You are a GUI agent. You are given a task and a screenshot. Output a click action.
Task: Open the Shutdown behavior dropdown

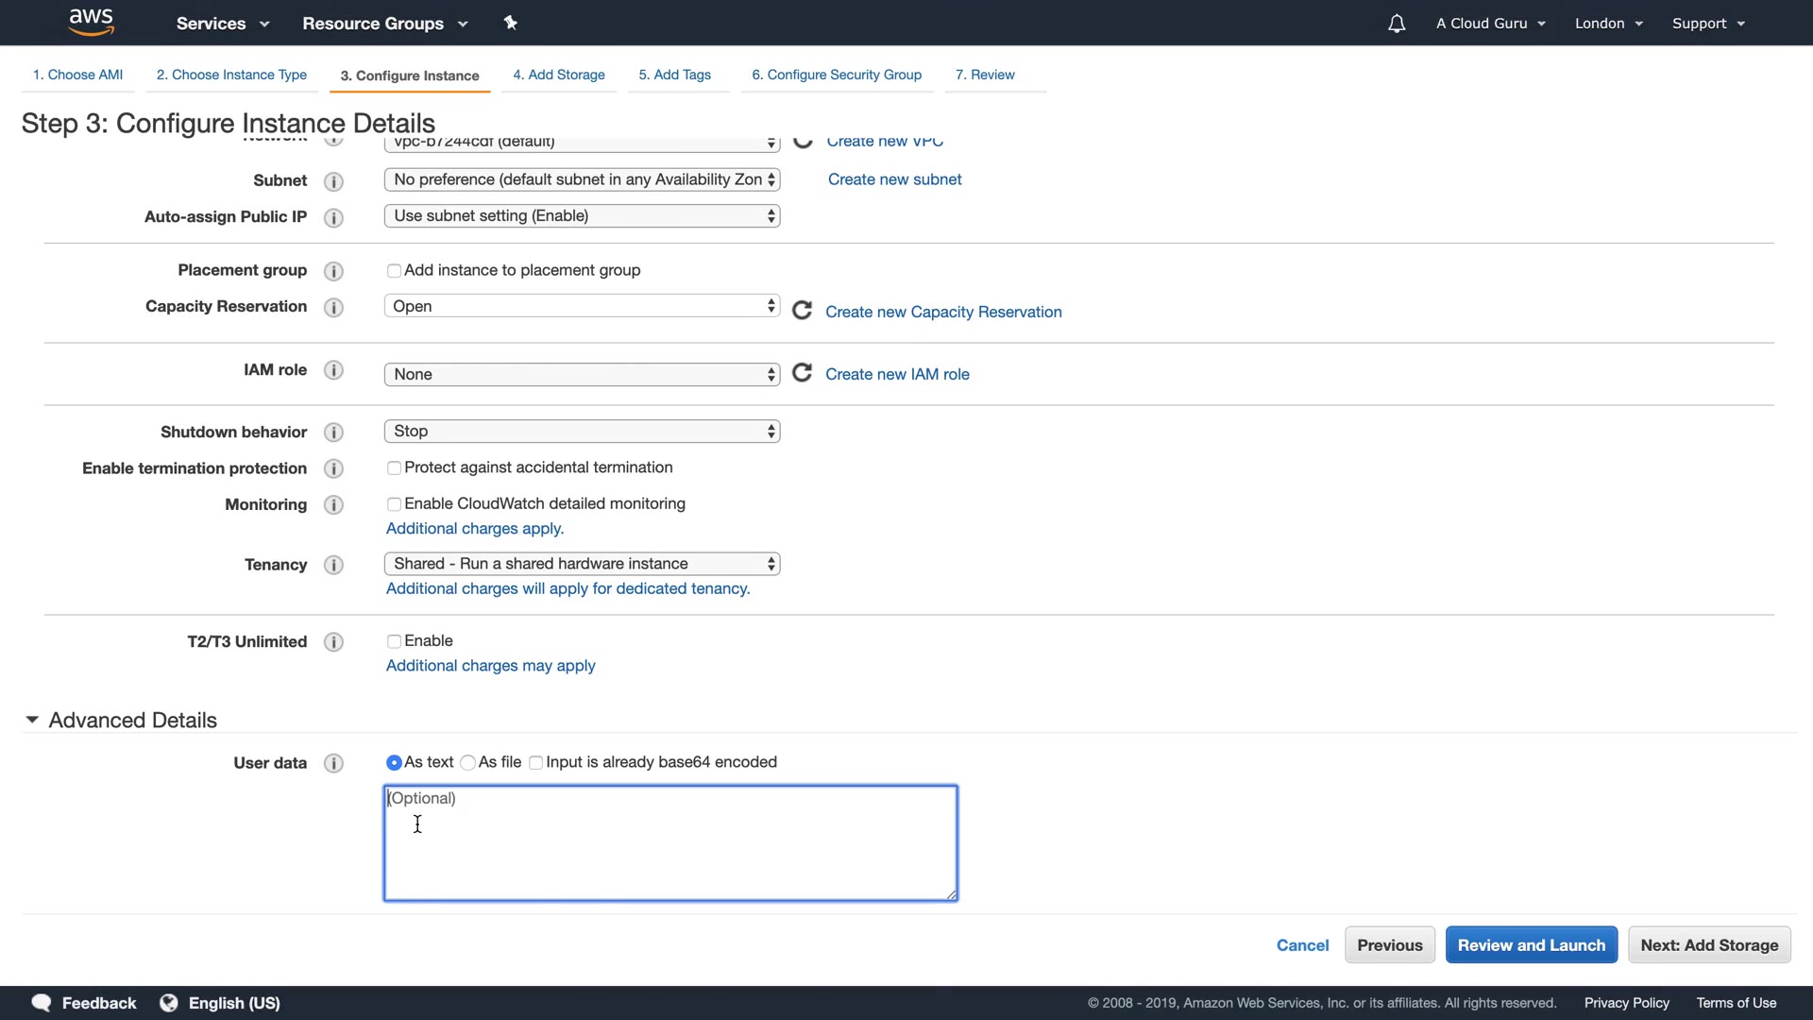[x=582, y=432]
